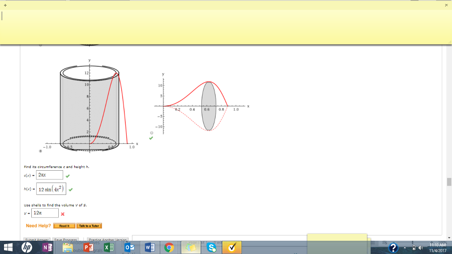Open Skype from the taskbar
This screenshot has width=452, height=254.
[x=212, y=247]
